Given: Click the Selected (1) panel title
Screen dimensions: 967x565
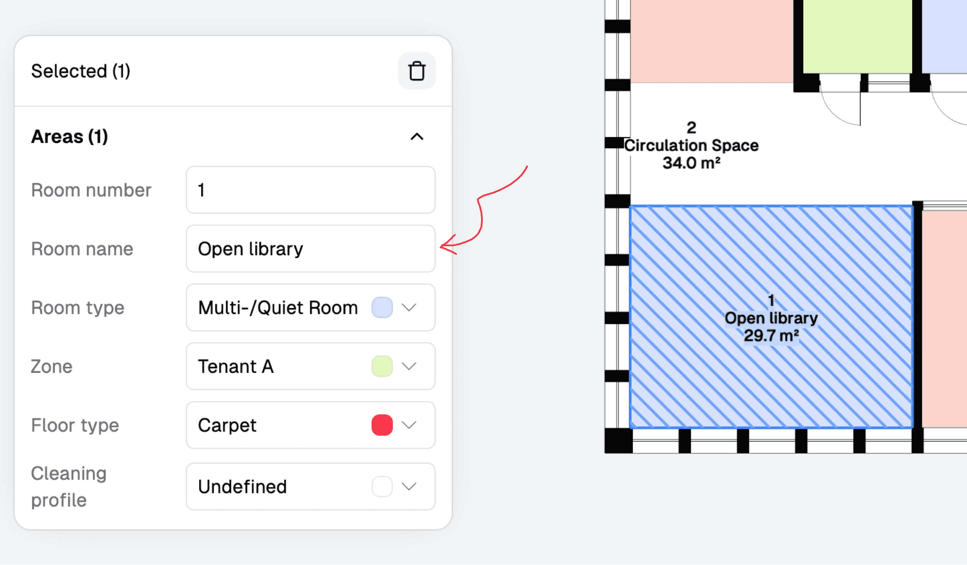Looking at the screenshot, I should click(x=80, y=71).
